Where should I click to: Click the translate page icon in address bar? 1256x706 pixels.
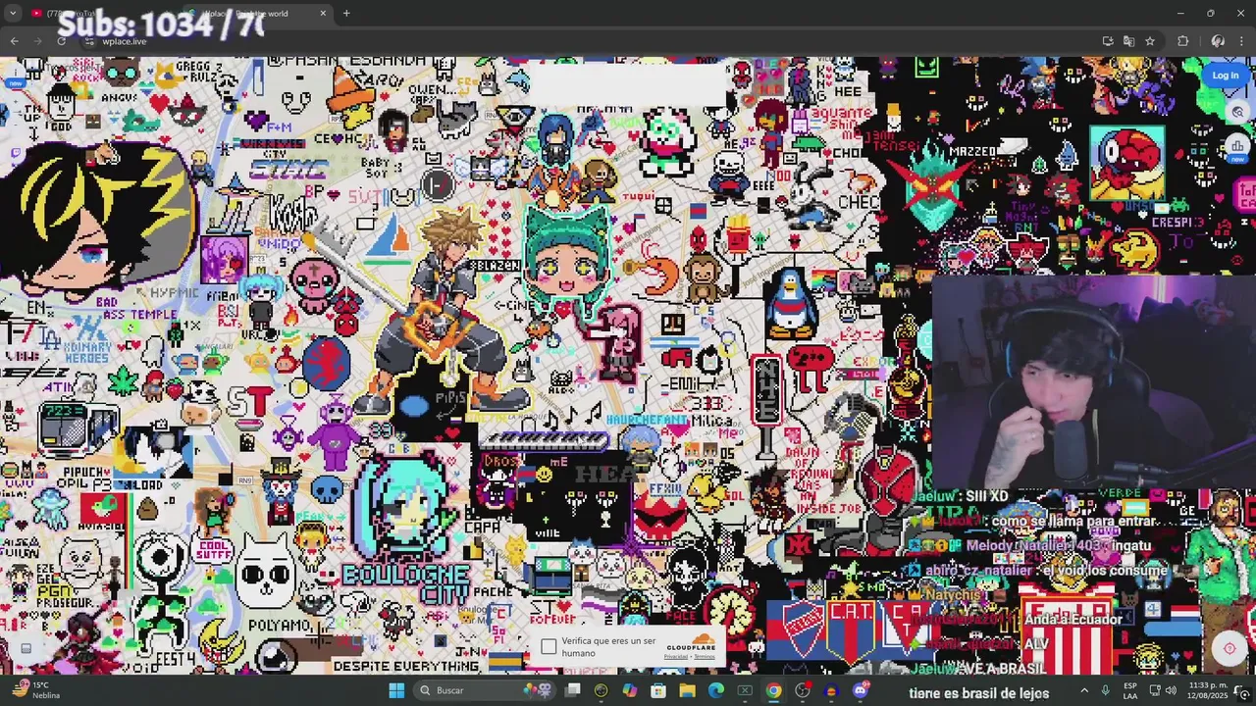1128,41
